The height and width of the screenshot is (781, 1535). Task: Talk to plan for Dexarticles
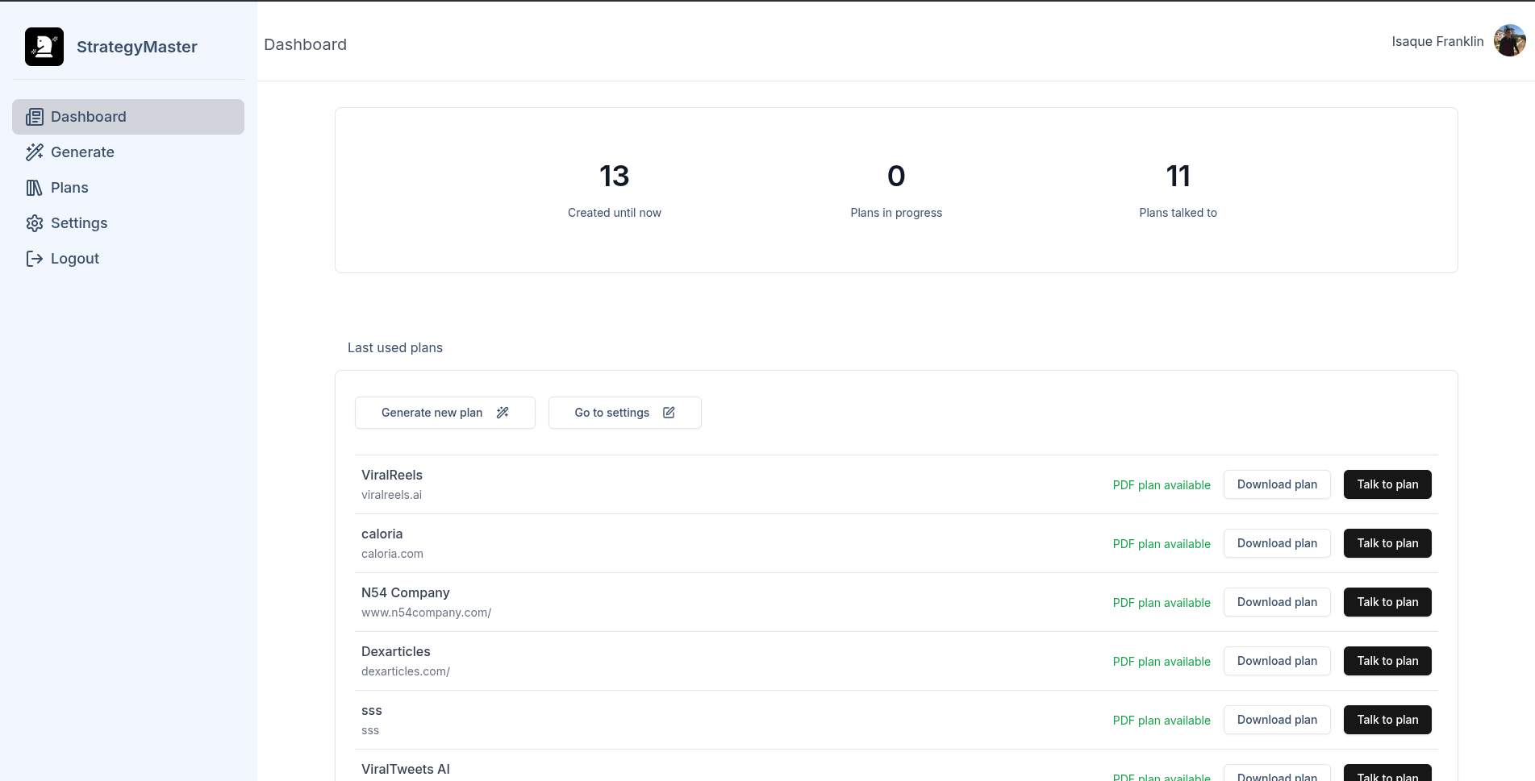tap(1387, 661)
